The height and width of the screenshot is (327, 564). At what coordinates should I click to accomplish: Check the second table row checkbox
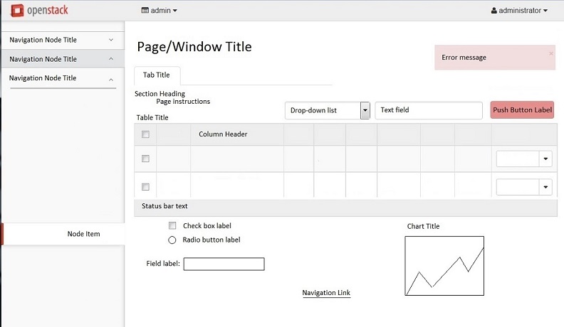145,187
